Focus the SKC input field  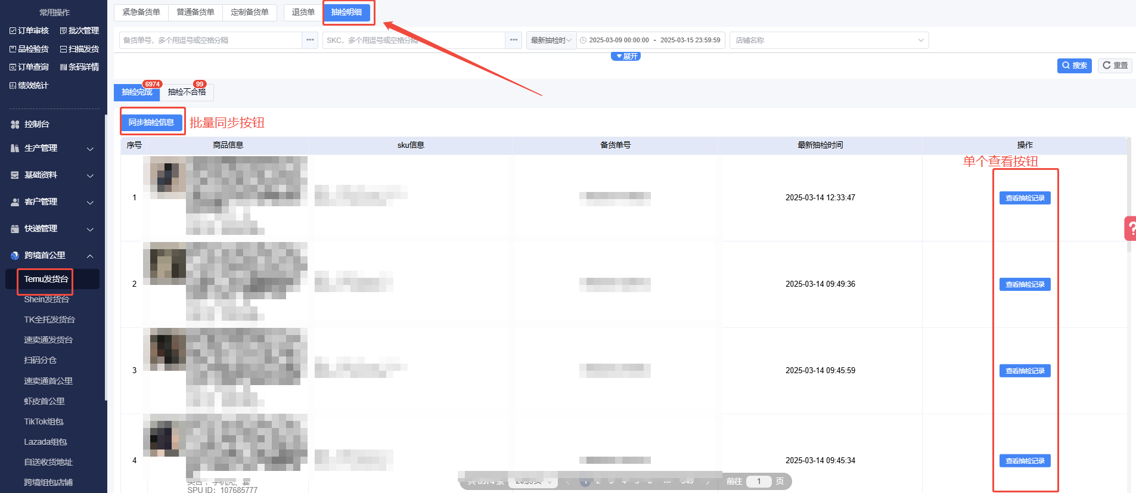[414, 40]
